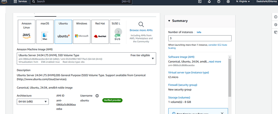
Task: Expand the Ubuntu Server 24.04 AMI dropdown
Action: point(87,59)
